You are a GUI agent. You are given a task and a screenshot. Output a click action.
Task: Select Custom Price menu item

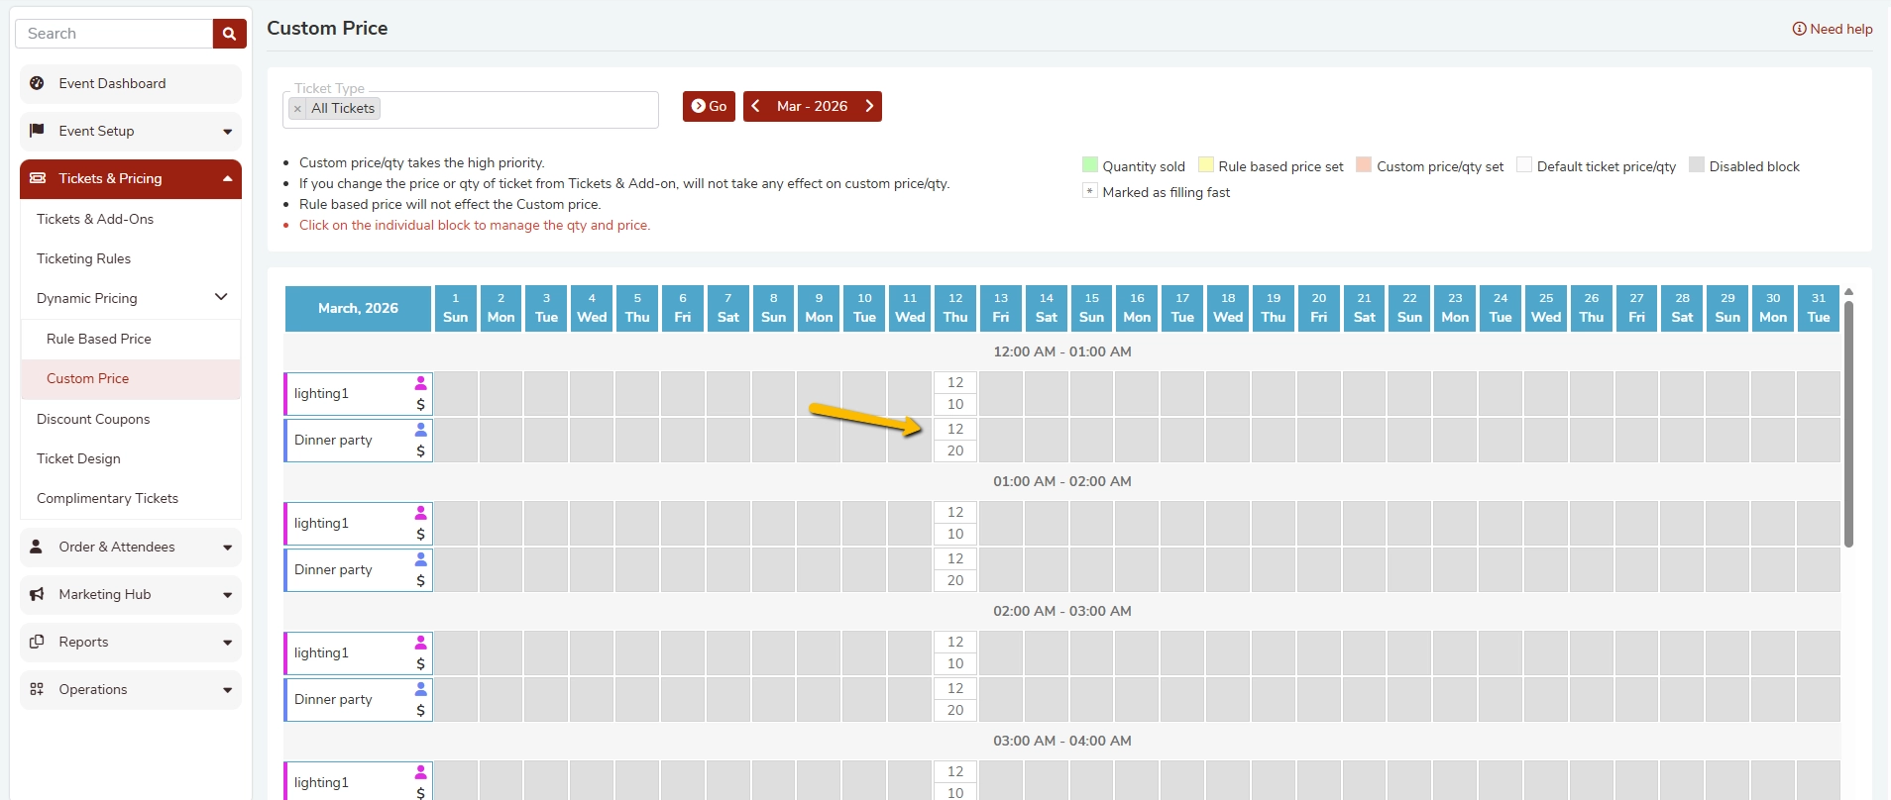(131, 378)
